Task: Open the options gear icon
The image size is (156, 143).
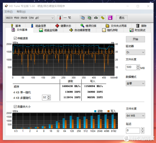Action: 103,18
